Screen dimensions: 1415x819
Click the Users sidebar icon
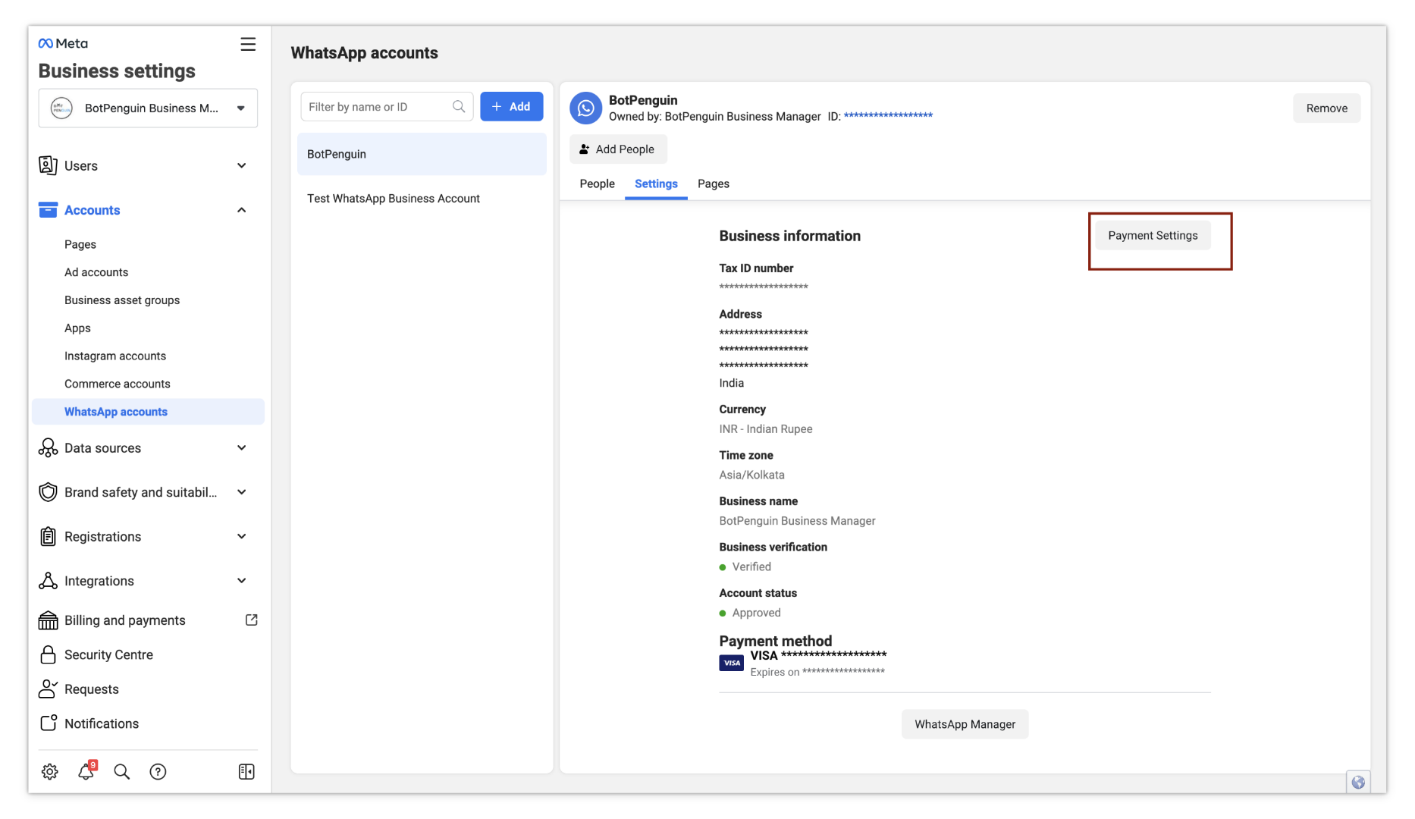pos(48,165)
